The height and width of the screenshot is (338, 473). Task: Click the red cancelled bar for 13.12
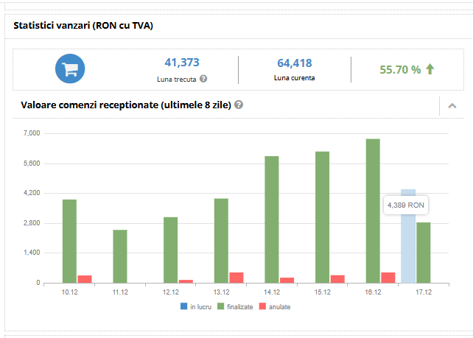pos(236,278)
